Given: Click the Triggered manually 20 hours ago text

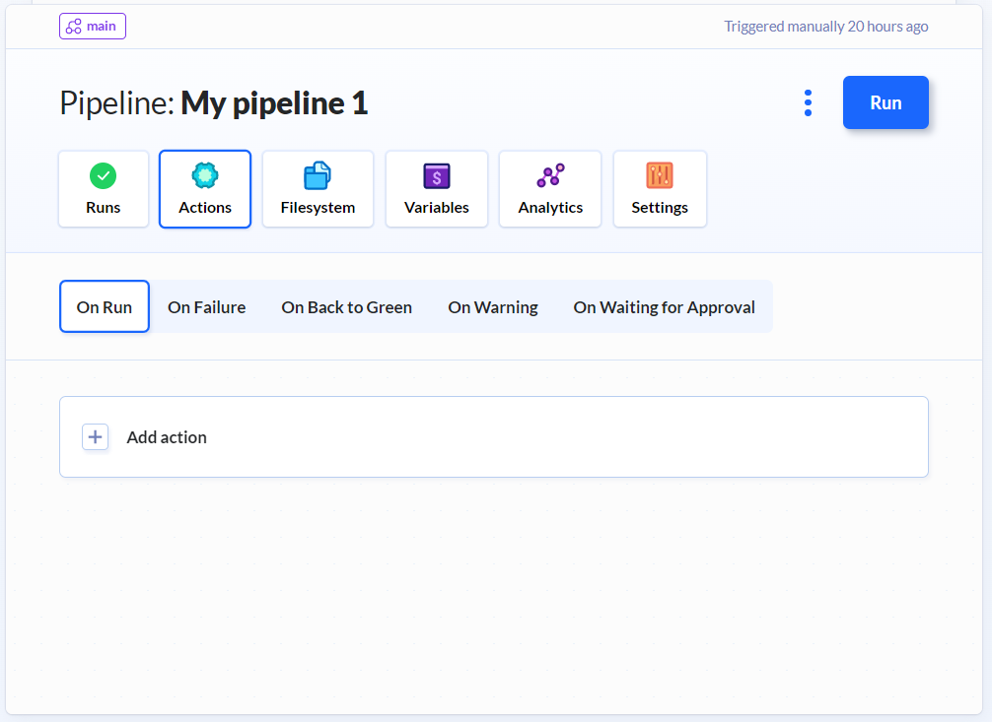Looking at the screenshot, I should pos(825,27).
